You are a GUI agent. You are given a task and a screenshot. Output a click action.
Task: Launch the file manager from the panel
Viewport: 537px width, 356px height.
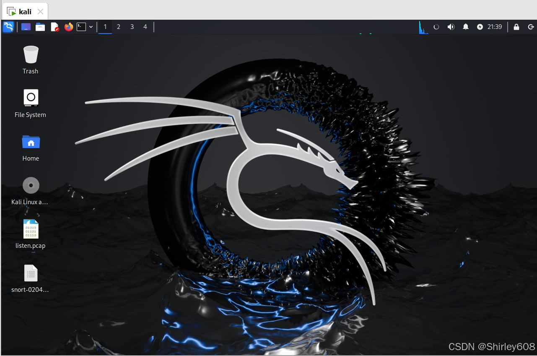click(x=40, y=27)
